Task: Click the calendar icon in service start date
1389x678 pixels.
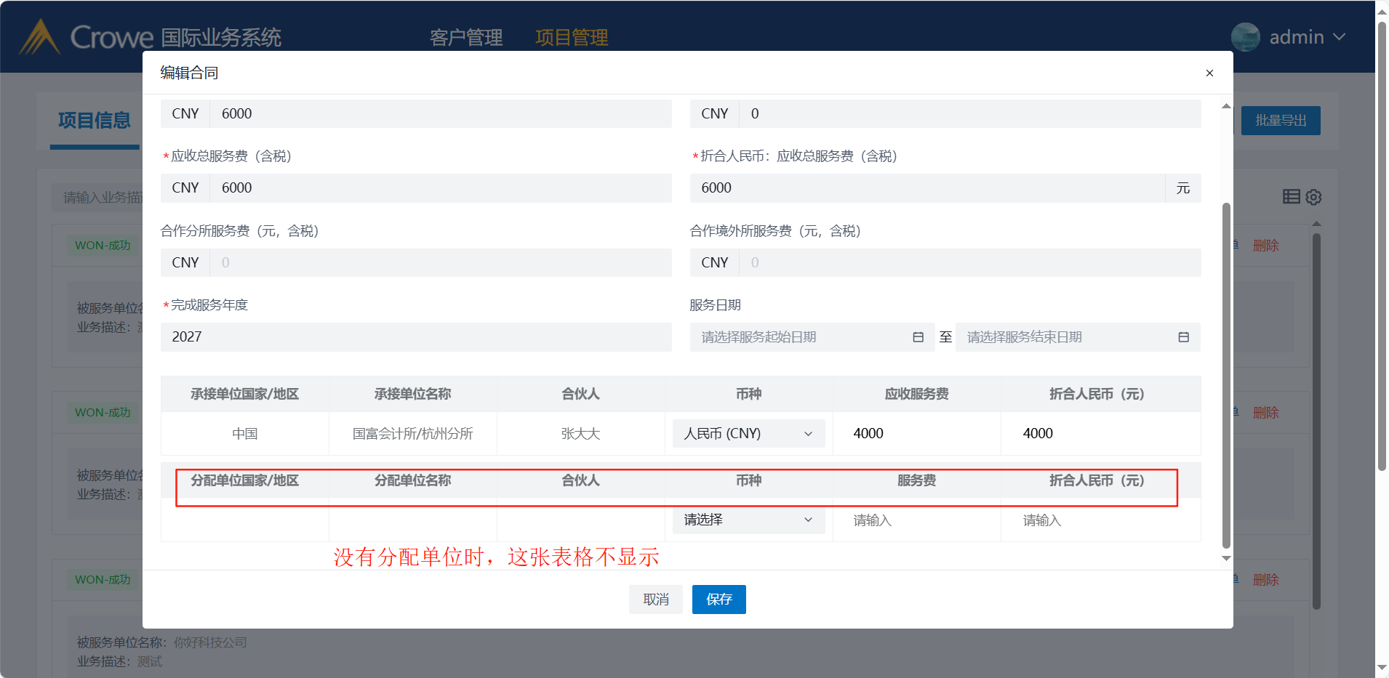Action: [918, 337]
